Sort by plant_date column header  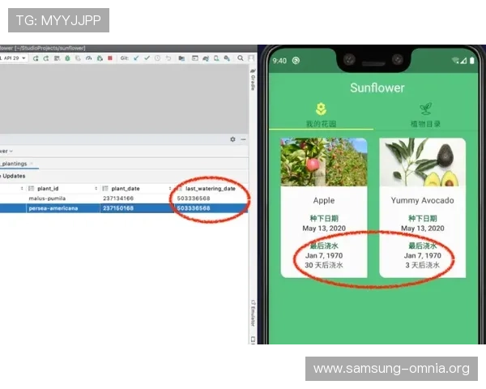(126, 188)
